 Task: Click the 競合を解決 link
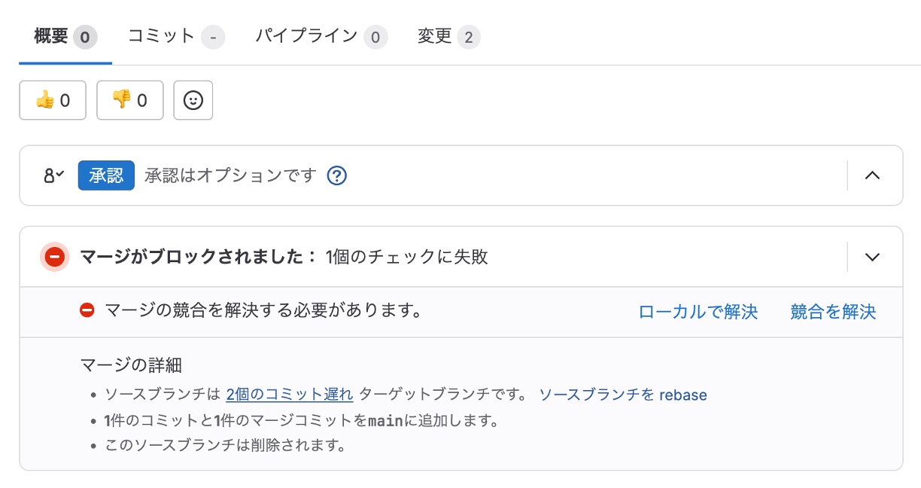833,312
